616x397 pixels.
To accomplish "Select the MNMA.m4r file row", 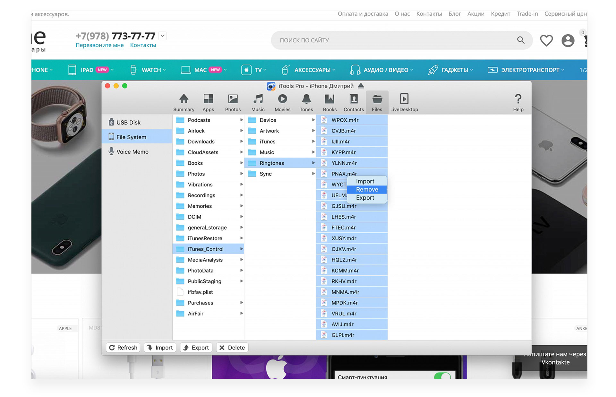I will 352,292.
